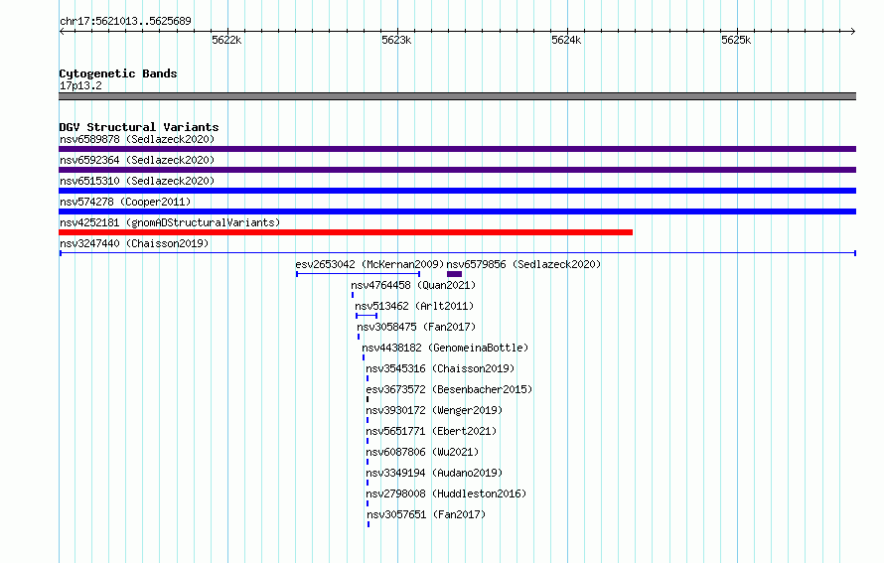
Task: Click the nsv3930172 (Wenger2019) label
Action: tap(434, 410)
